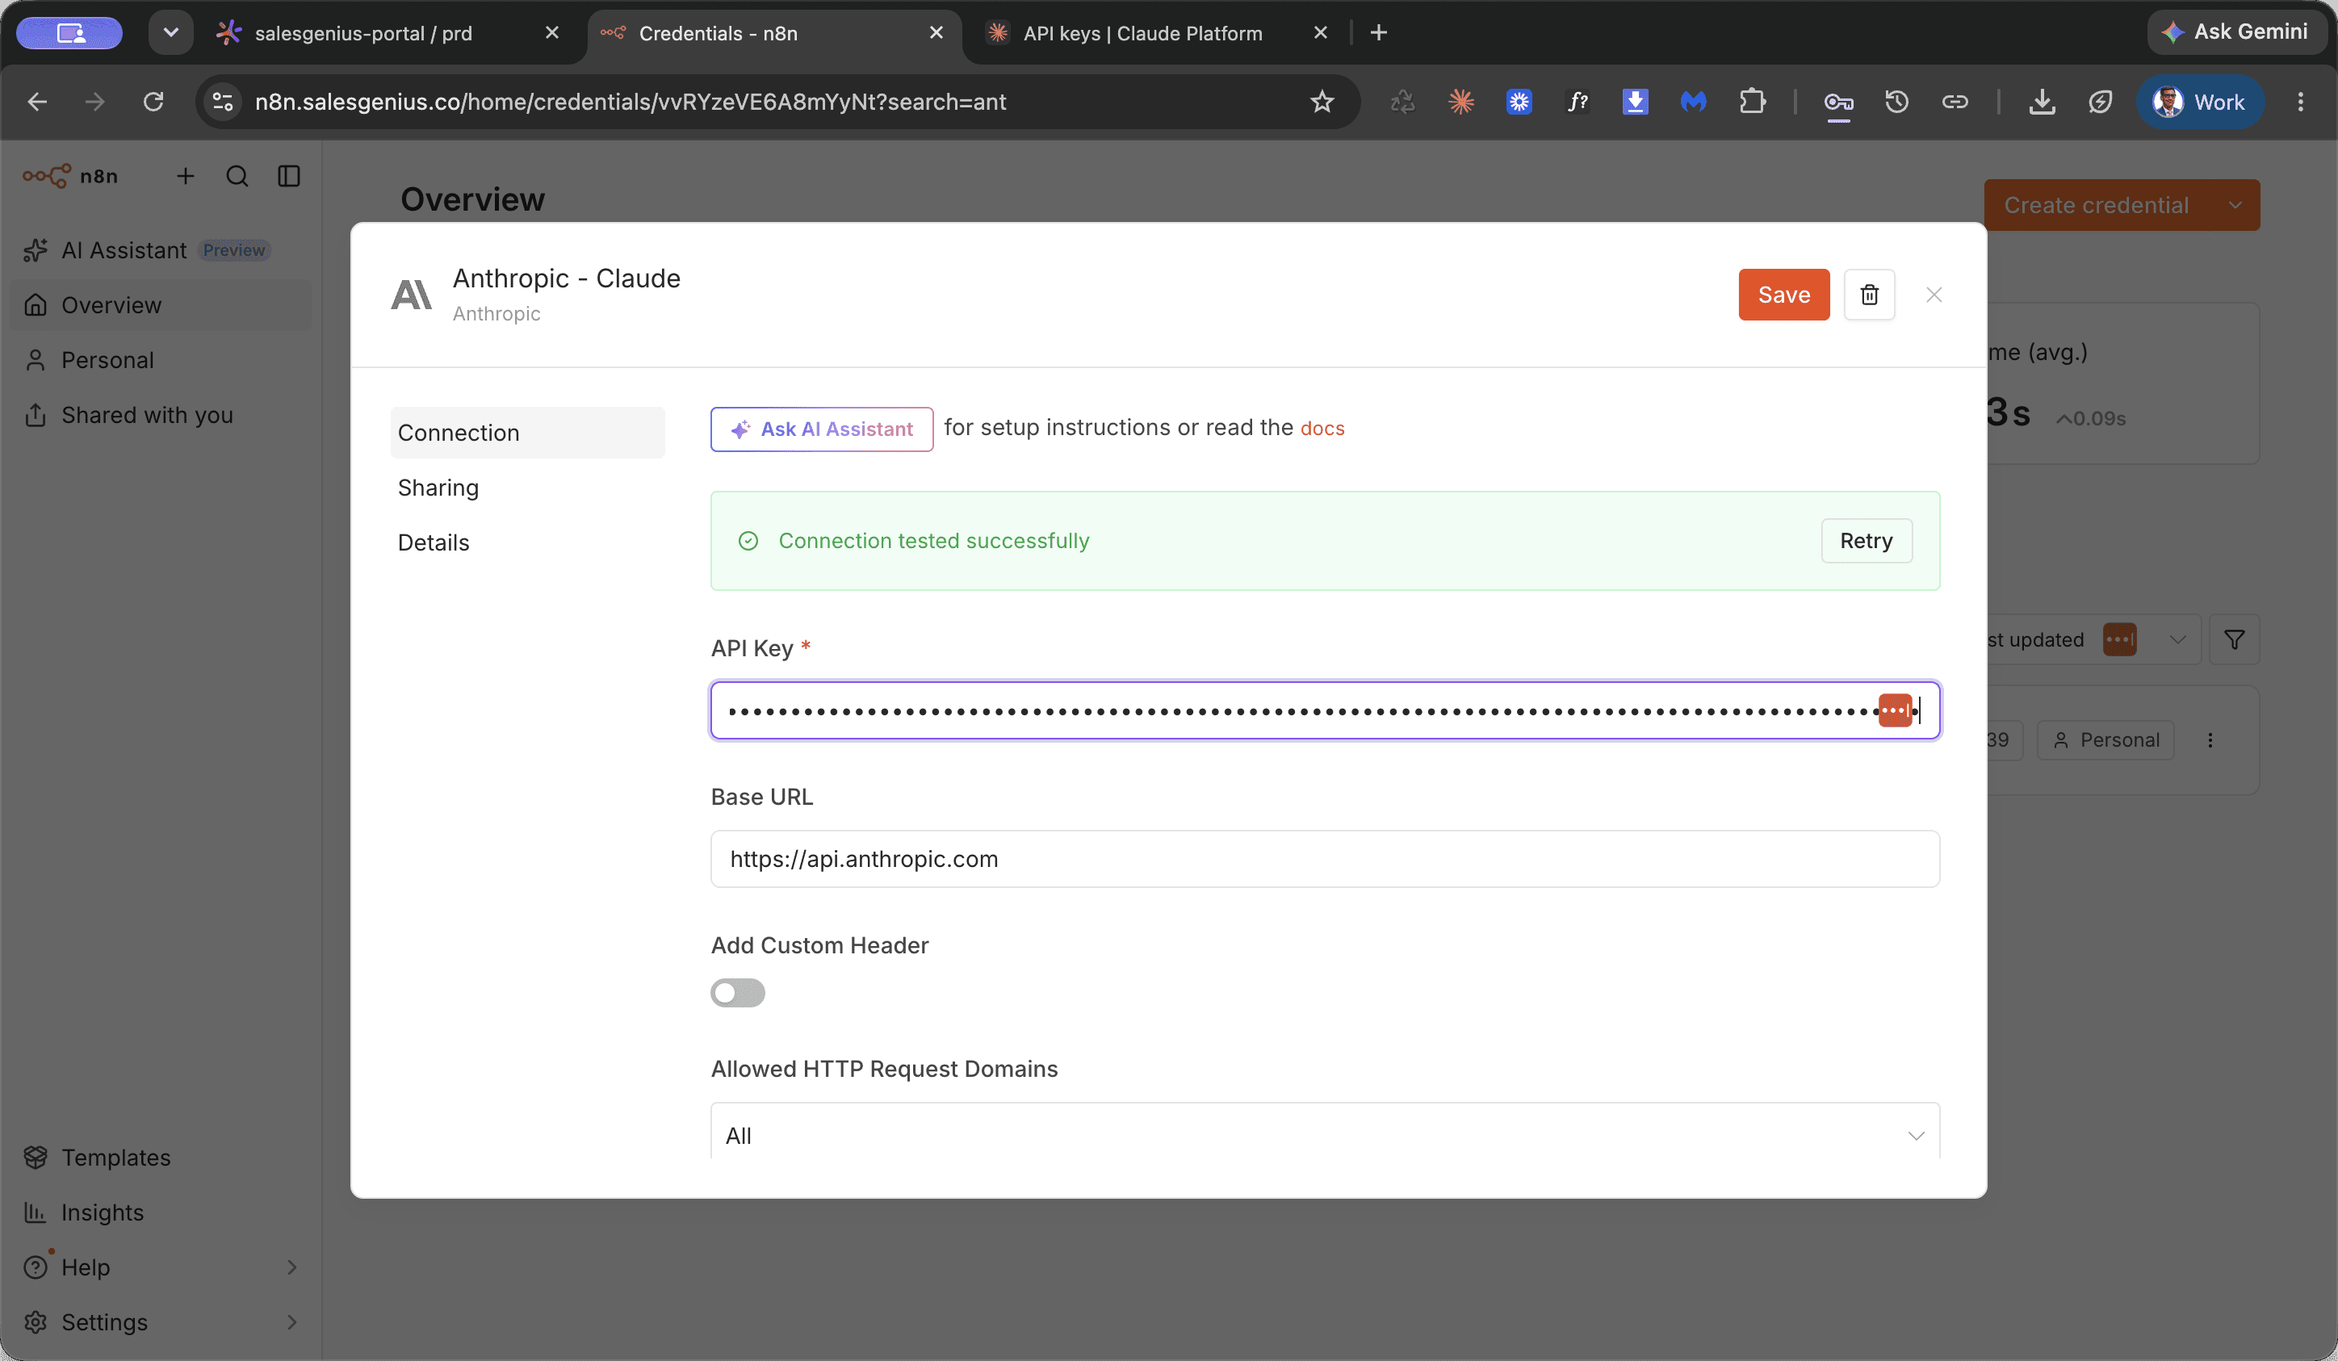Open the Chrome three-dot menu
The image size is (2338, 1361).
(2300, 101)
